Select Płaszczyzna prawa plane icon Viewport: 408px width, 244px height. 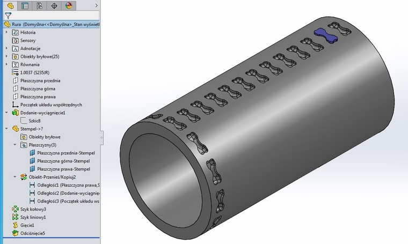[x=16, y=97]
